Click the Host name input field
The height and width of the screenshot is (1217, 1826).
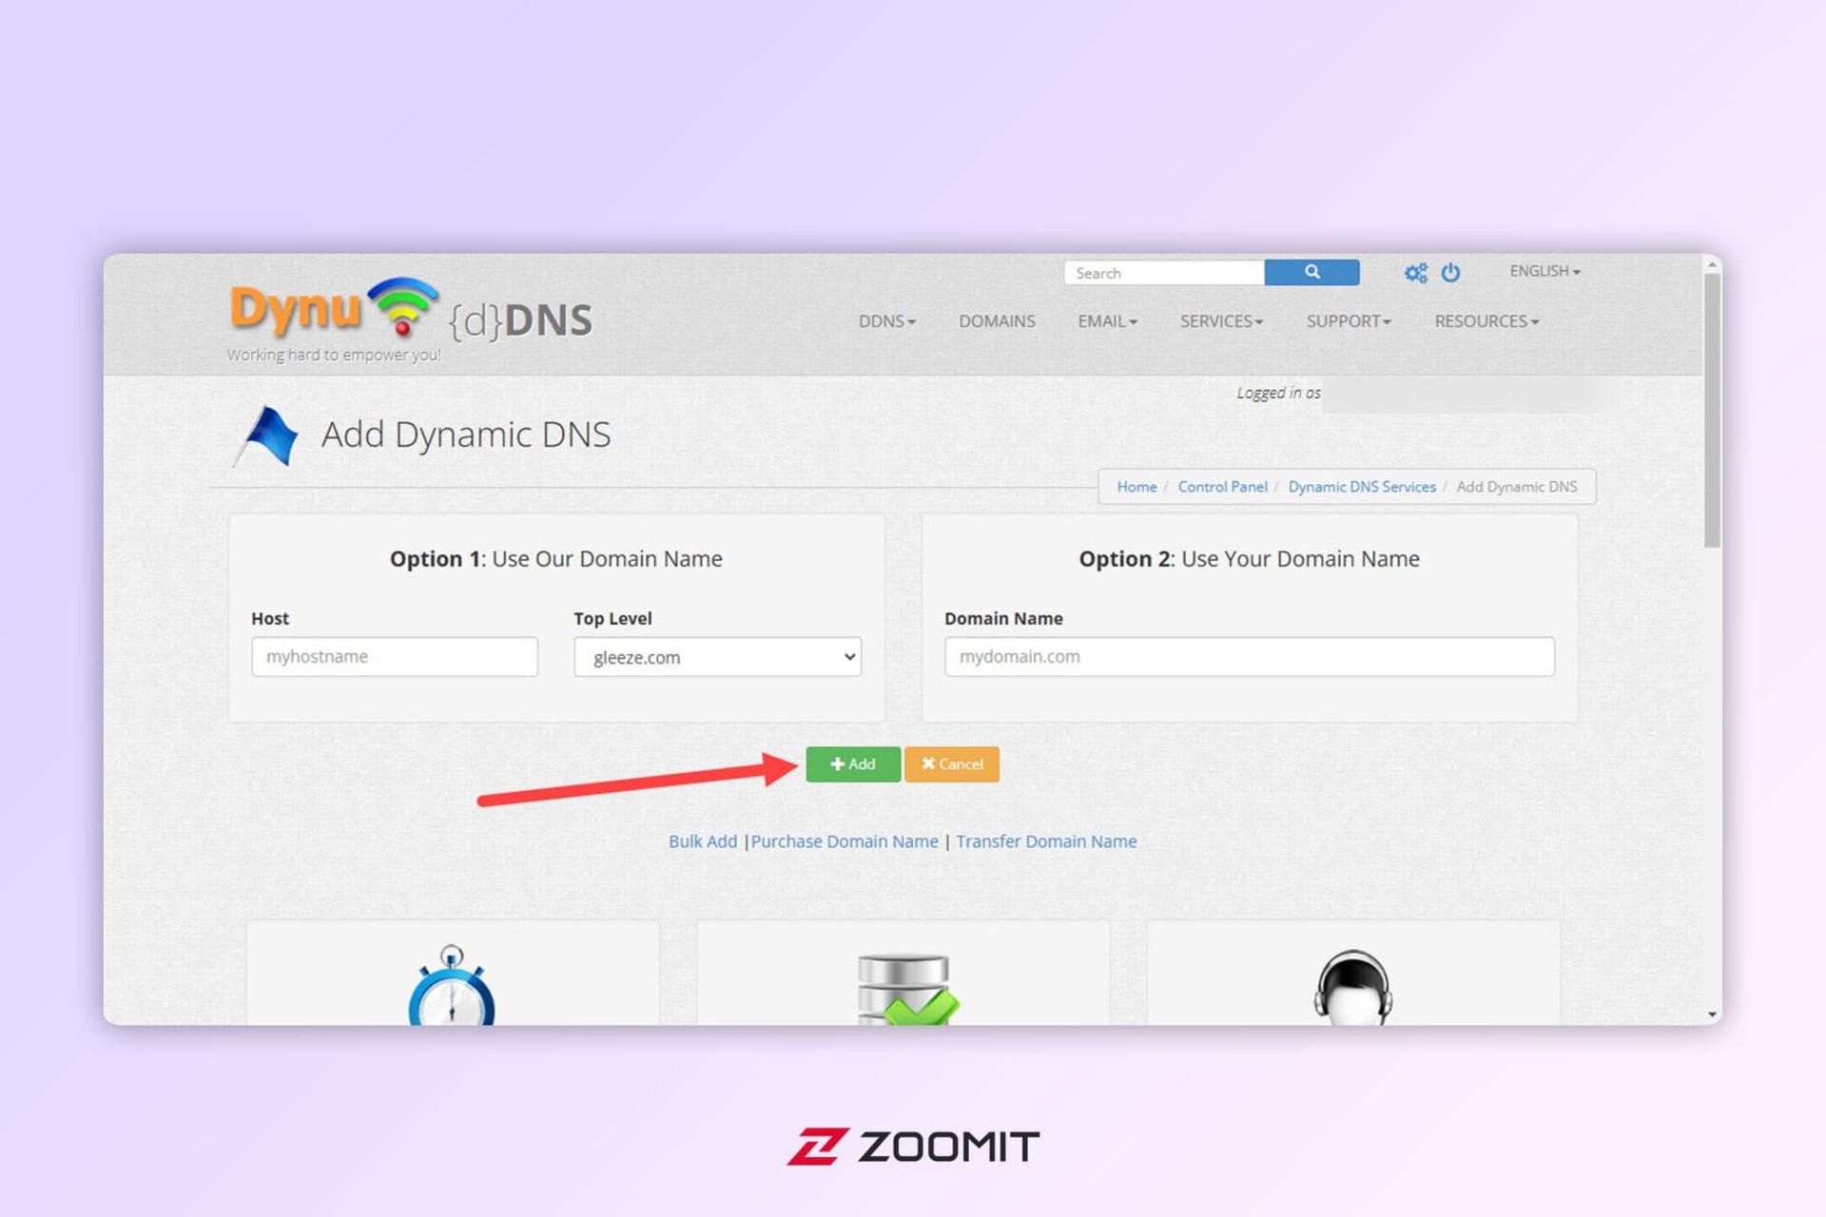(394, 655)
